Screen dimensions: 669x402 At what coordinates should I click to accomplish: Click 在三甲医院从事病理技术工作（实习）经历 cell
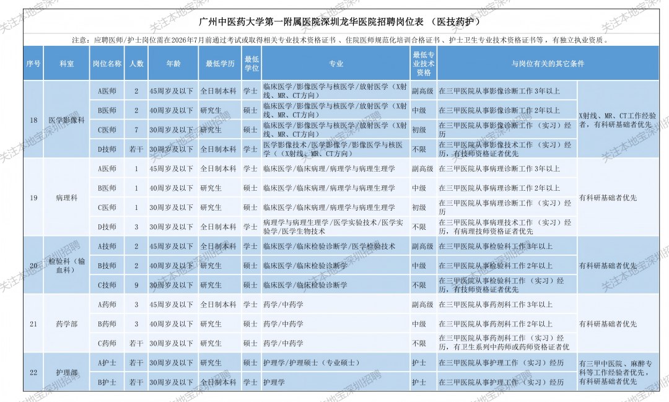pos(507,227)
